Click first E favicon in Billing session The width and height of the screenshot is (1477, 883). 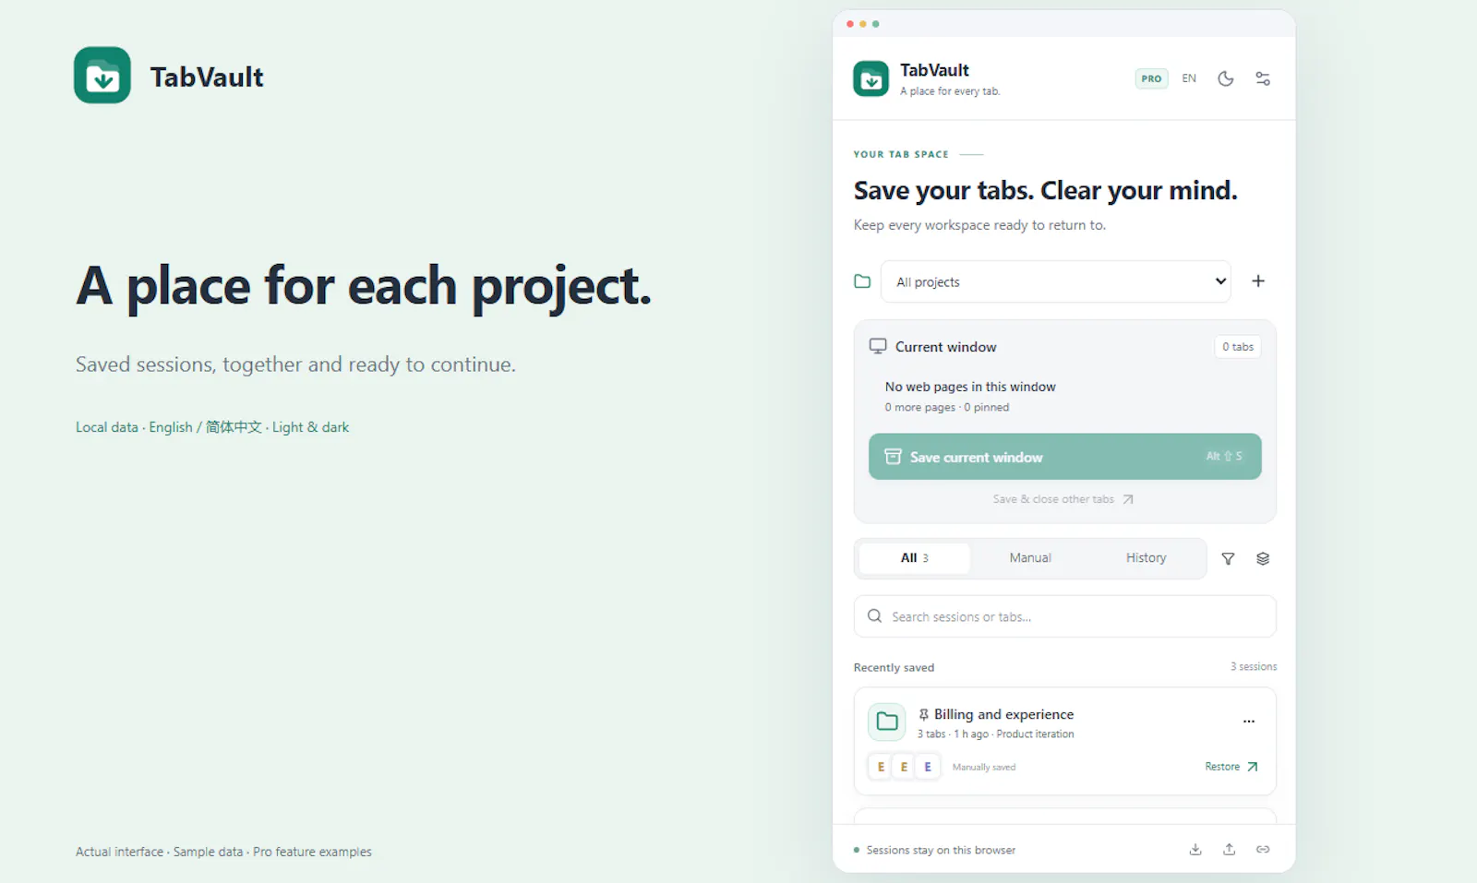coord(881,767)
